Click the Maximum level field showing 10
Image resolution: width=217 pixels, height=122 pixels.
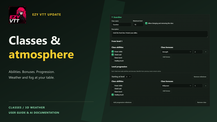coord(138,24)
